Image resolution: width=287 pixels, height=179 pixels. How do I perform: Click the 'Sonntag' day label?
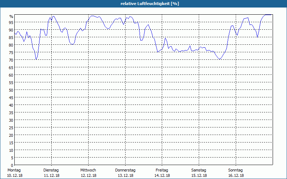tap(235, 170)
